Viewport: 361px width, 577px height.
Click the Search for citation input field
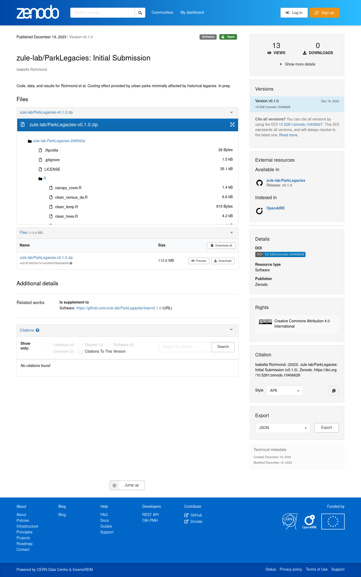(185, 347)
